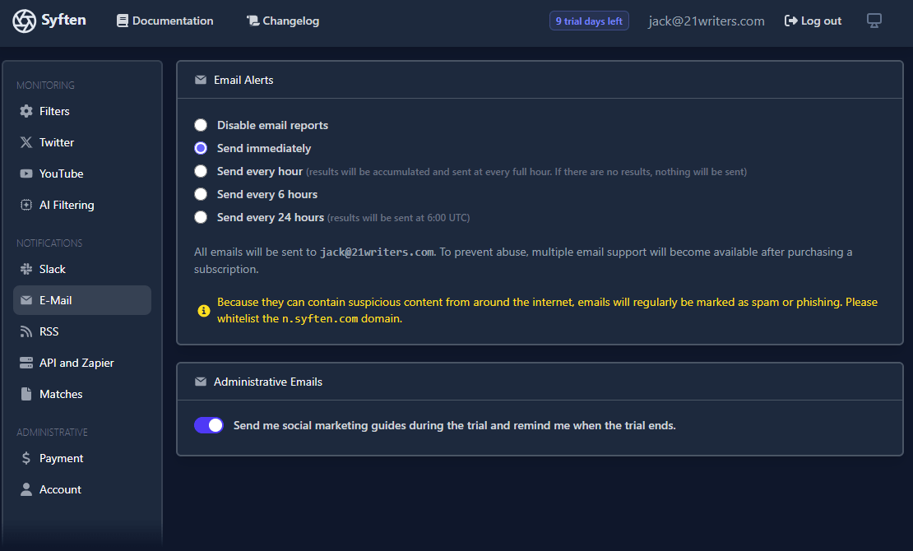Image resolution: width=913 pixels, height=551 pixels.
Task: Open Account settings
Action: click(60, 489)
